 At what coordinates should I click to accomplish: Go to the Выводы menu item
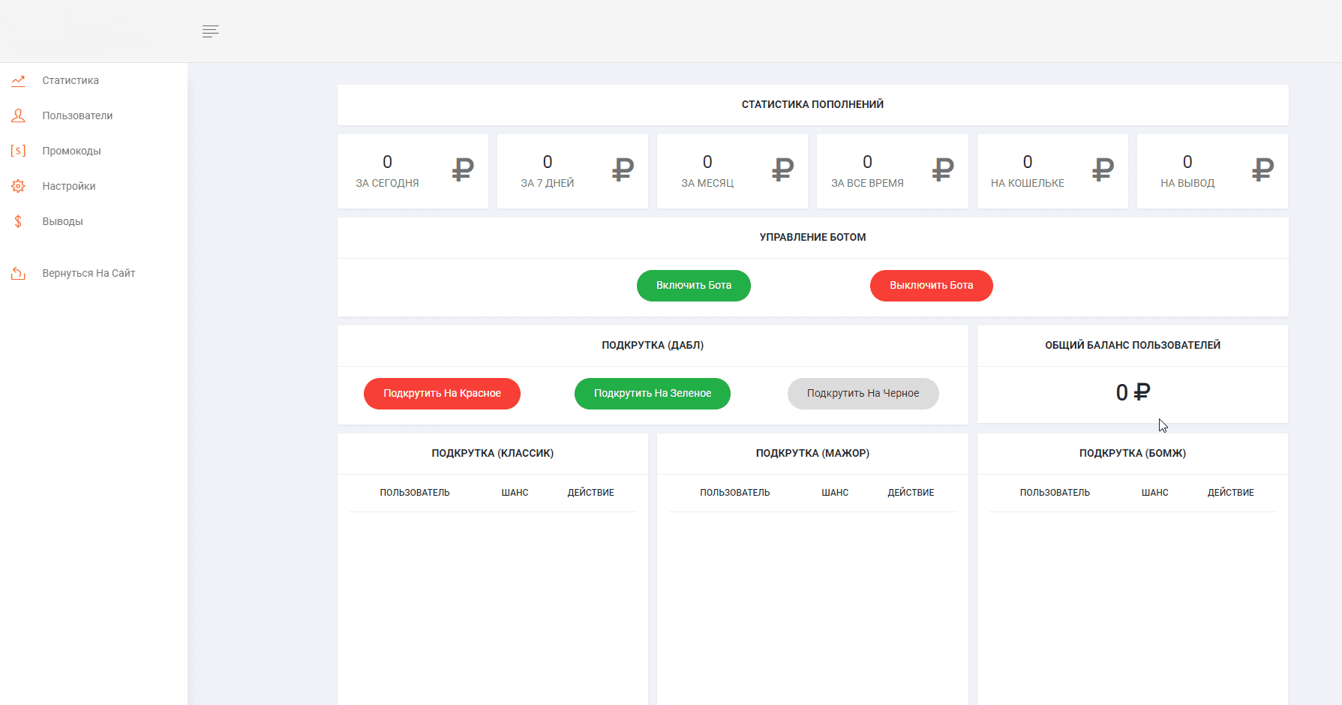coord(62,221)
